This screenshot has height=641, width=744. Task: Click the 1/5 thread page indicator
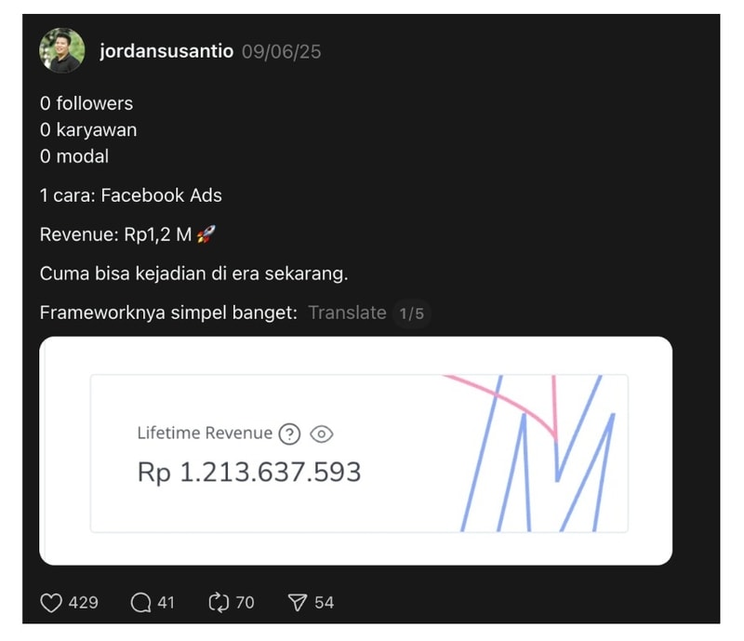tap(411, 314)
